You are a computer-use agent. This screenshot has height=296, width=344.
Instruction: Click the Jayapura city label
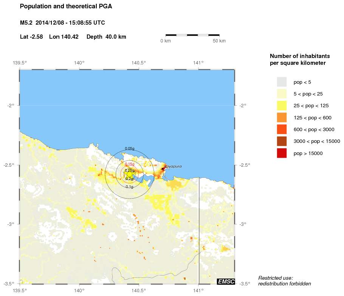[x=173, y=166]
